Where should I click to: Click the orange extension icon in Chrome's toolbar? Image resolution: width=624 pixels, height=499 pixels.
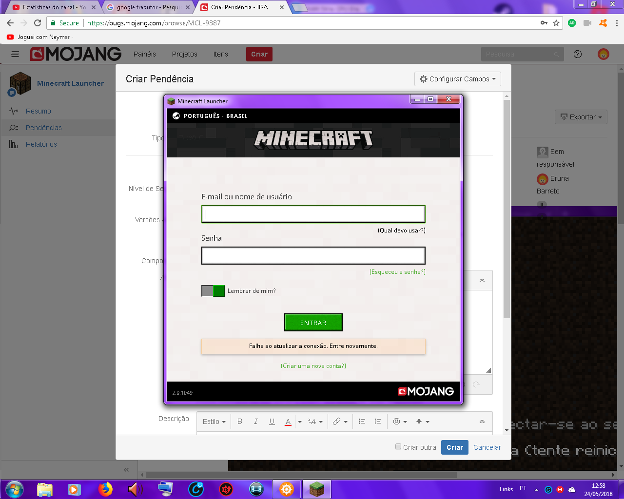(603, 23)
